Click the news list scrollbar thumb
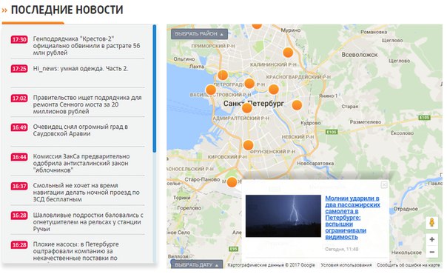Screen dimensions: 447x274 (155, 88)
